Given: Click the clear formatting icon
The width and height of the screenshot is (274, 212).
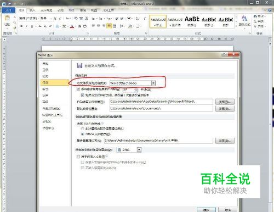Looking at the screenshot, I should 76,18.
